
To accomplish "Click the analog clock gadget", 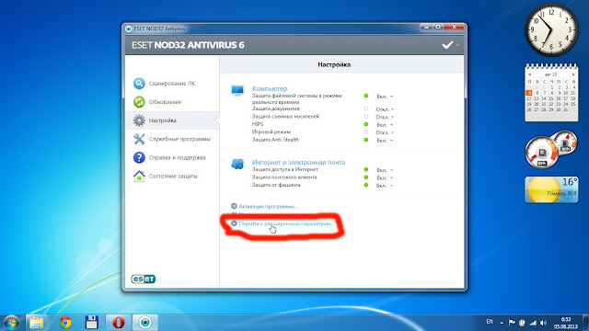I will [551, 29].
